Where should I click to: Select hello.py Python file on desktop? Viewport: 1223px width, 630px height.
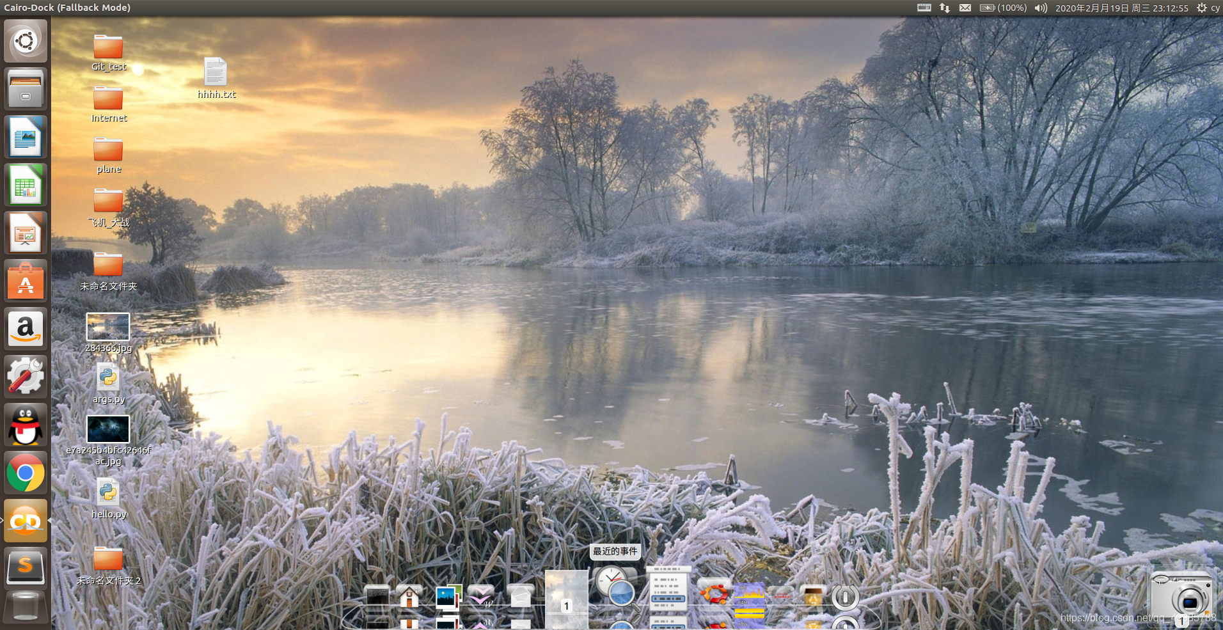coord(109,499)
